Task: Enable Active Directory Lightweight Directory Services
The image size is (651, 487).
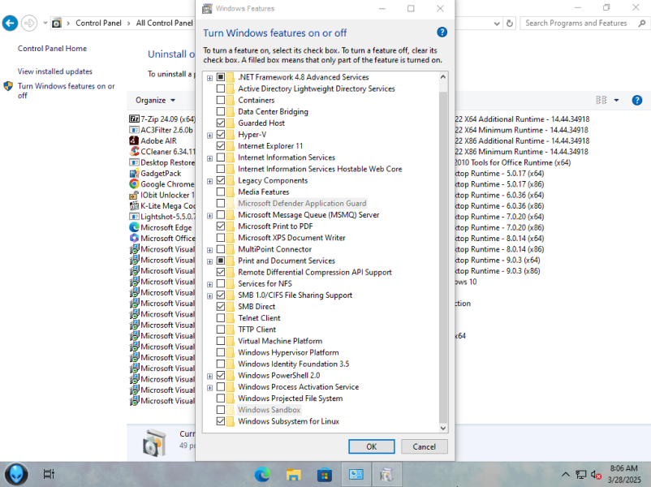Action: click(x=221, y=88)
